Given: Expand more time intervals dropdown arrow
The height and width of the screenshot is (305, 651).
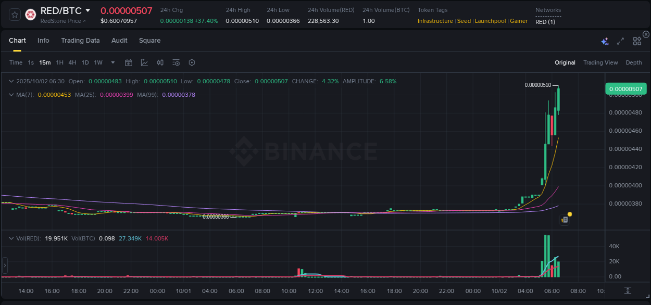Looking at the screenshot, I should pos(113,62).
